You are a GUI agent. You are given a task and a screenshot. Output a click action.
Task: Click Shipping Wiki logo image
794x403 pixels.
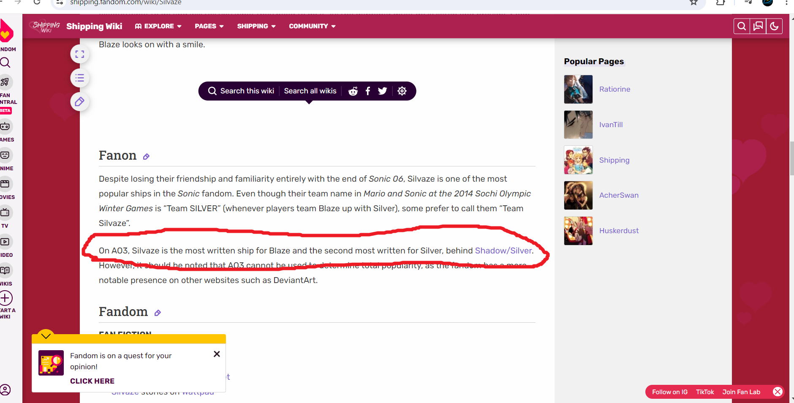46,26
